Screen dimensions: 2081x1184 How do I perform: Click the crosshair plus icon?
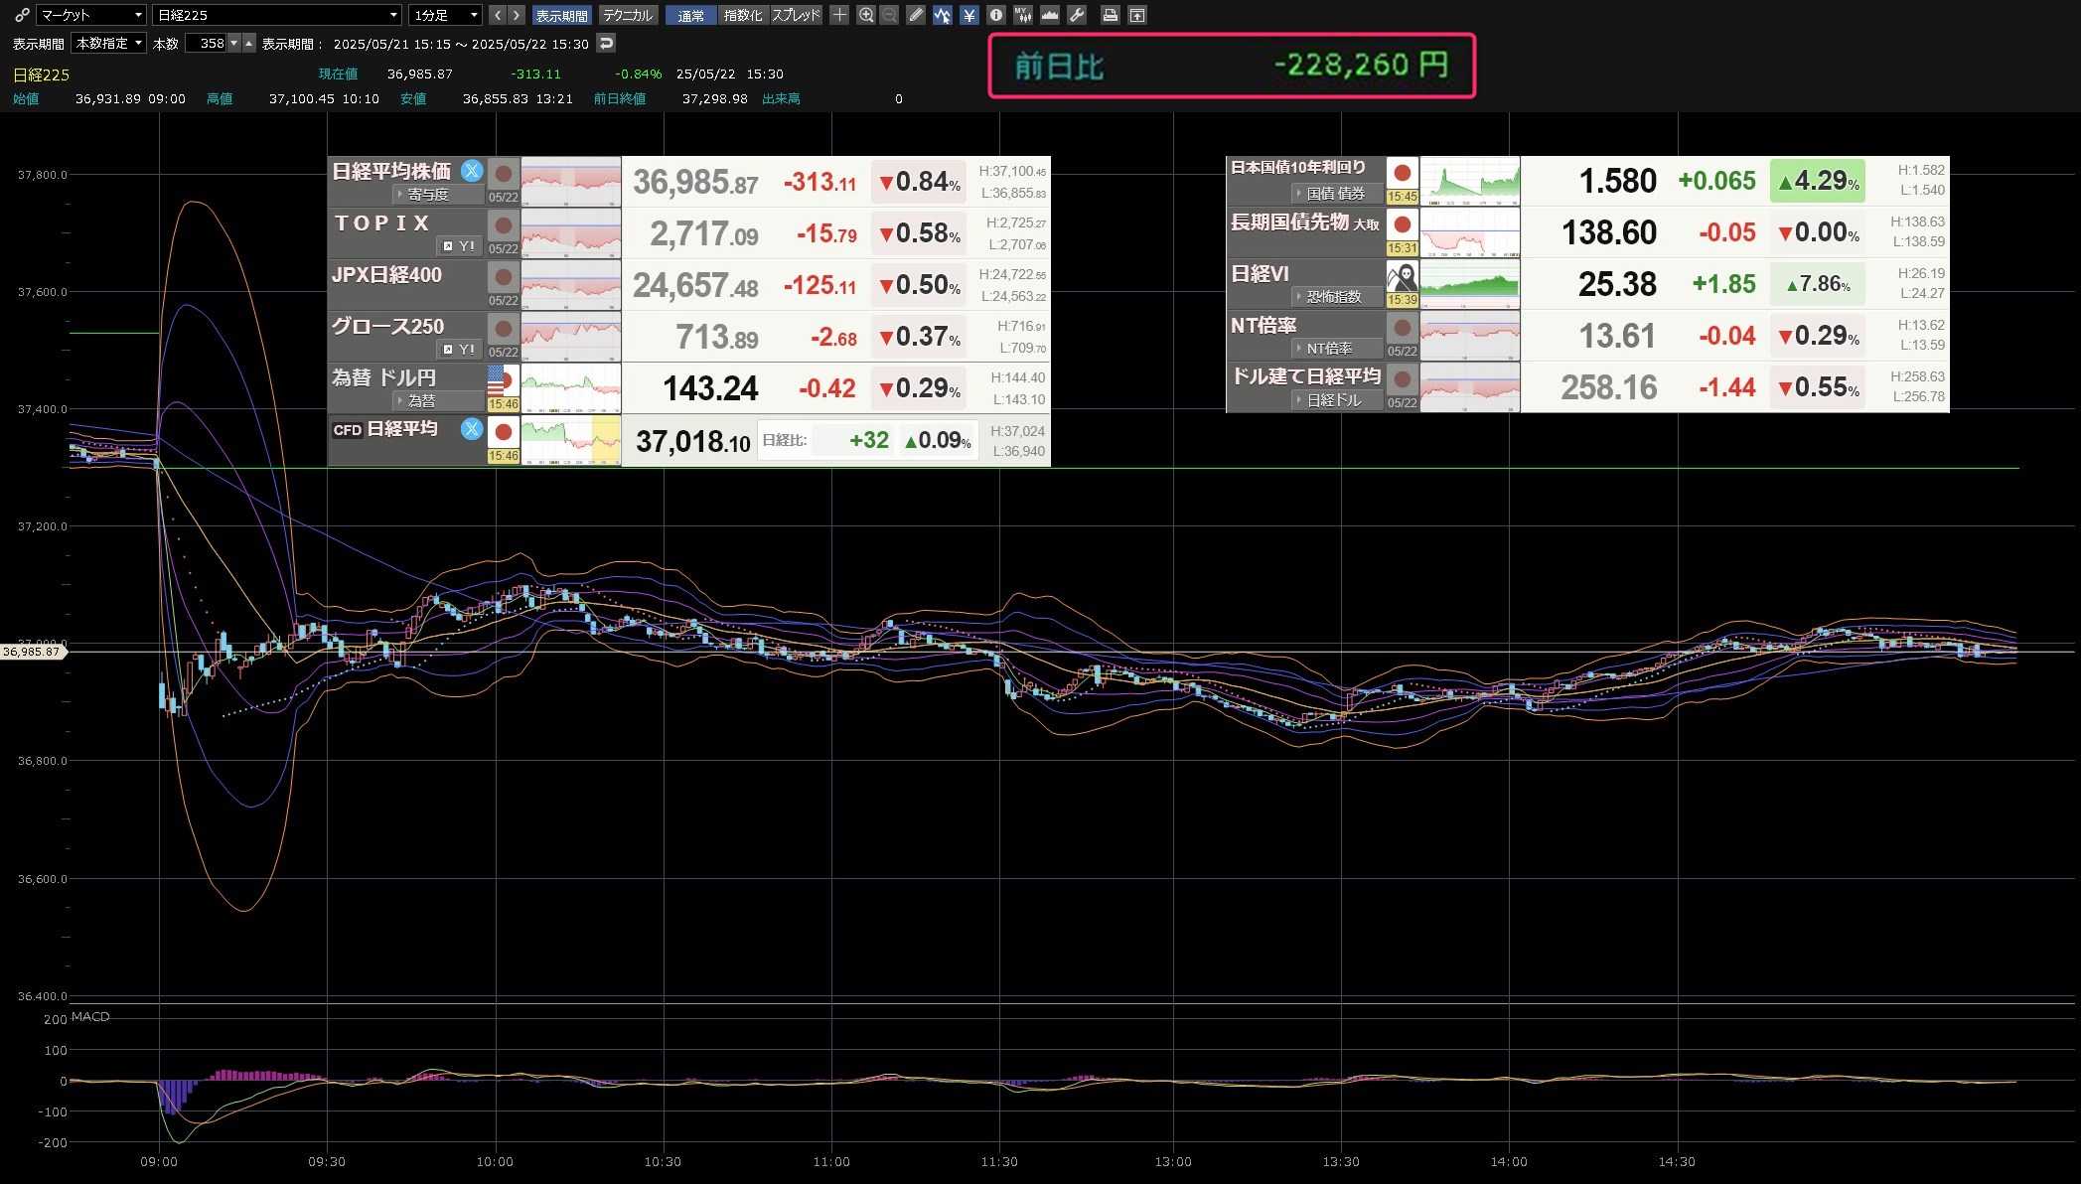(839, 15)
